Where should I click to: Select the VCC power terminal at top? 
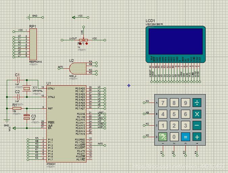(74, 17)
